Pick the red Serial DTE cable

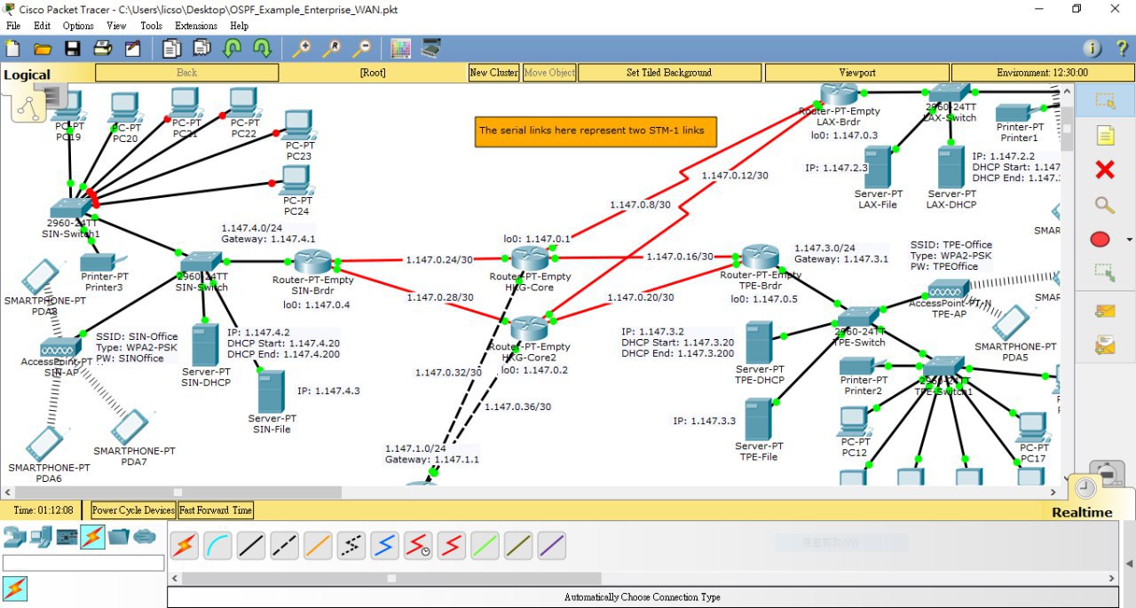point(452,546)
